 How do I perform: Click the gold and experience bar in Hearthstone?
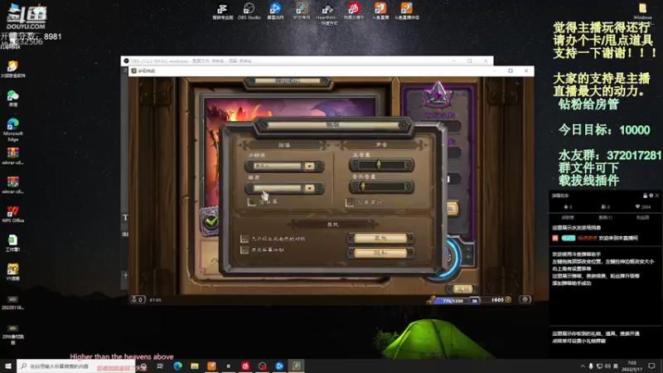coord(471,300)
